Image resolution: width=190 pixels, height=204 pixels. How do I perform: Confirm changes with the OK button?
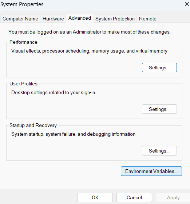pos(95,197)
